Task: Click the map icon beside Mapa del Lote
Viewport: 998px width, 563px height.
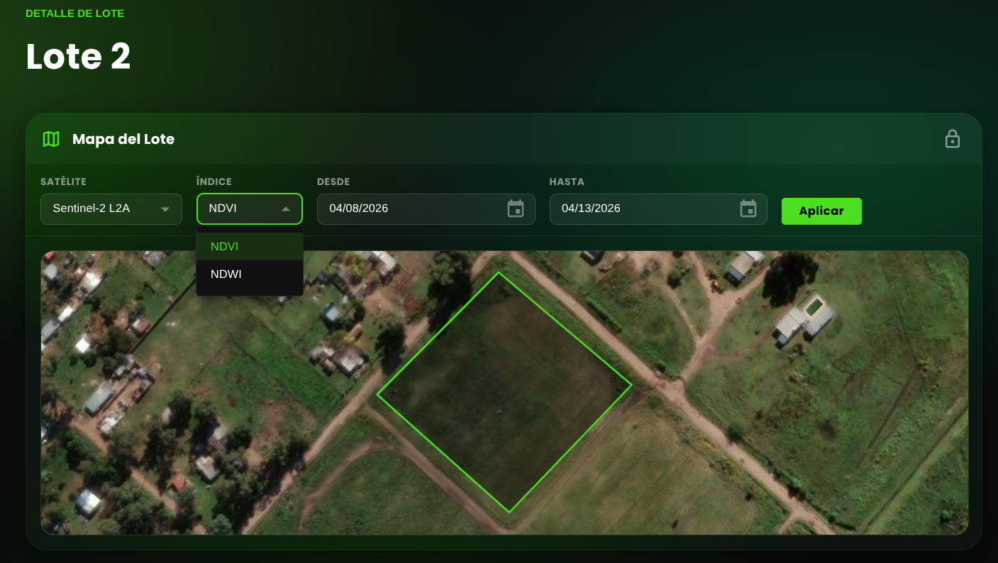Action: (51, 139)
